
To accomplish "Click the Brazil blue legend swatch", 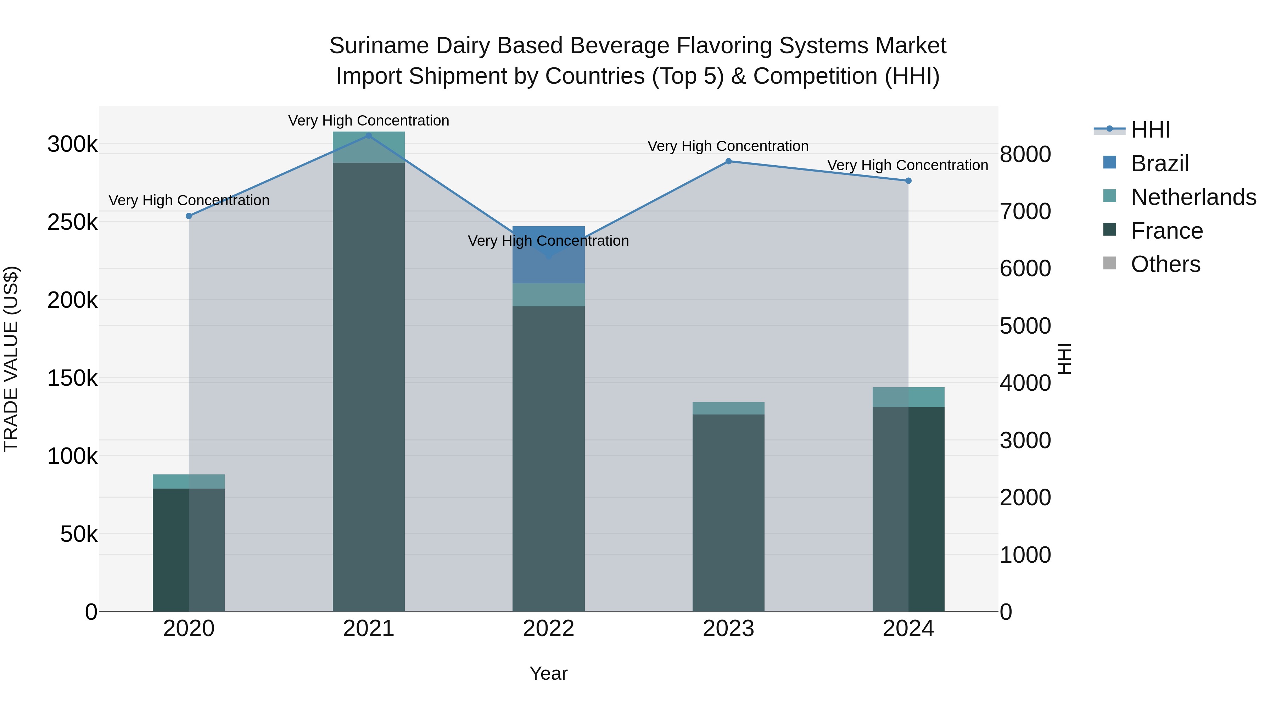I will (x=1110, y=162).
